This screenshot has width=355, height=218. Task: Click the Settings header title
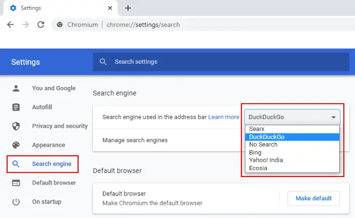click(25, 62)
